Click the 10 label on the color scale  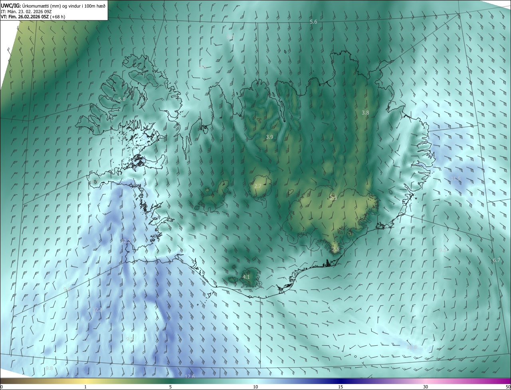click(x=255, y=387)
